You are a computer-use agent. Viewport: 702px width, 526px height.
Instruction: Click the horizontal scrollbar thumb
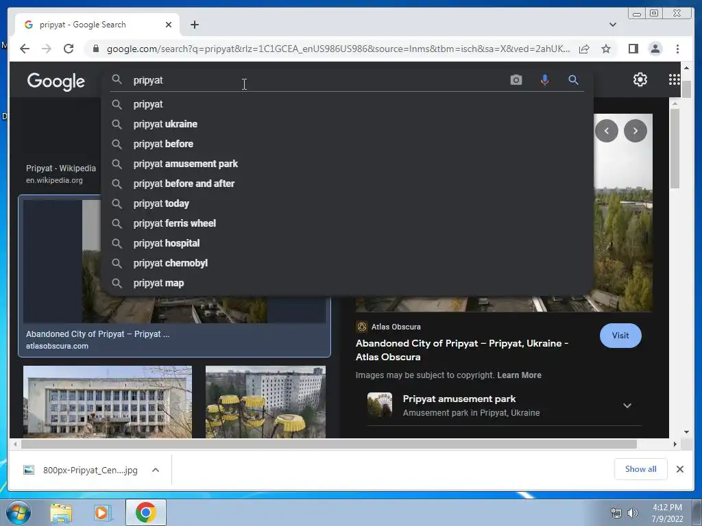point(328,444)
